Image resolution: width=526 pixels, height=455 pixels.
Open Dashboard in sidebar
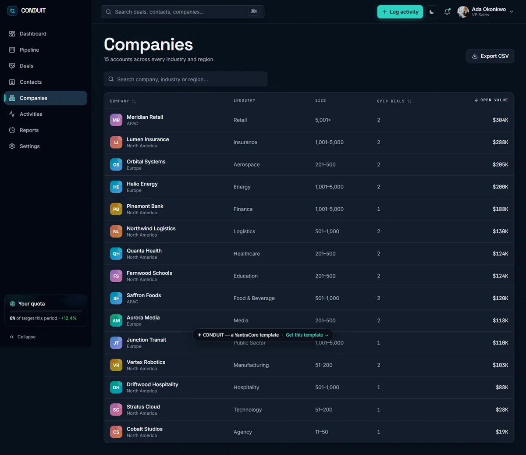[x=46, y=34]
